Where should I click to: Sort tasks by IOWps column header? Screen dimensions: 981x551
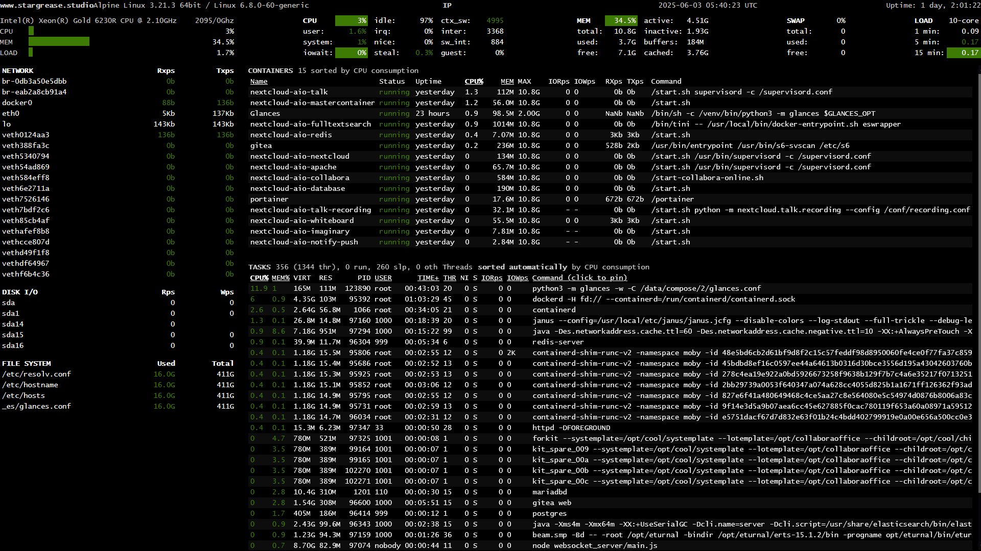[518, 278]
